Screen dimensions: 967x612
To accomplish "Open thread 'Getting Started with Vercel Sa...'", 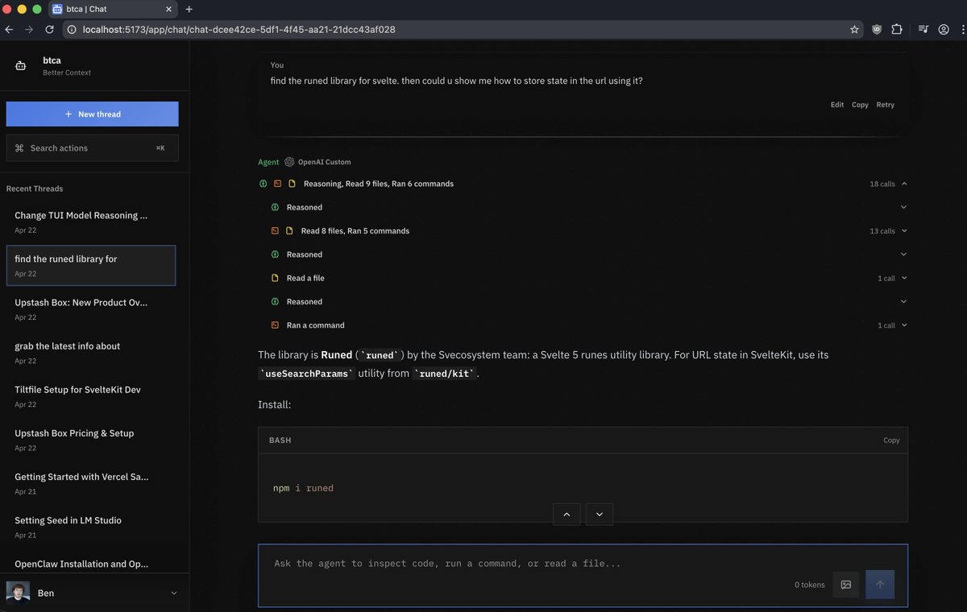I will click(90, 483).
